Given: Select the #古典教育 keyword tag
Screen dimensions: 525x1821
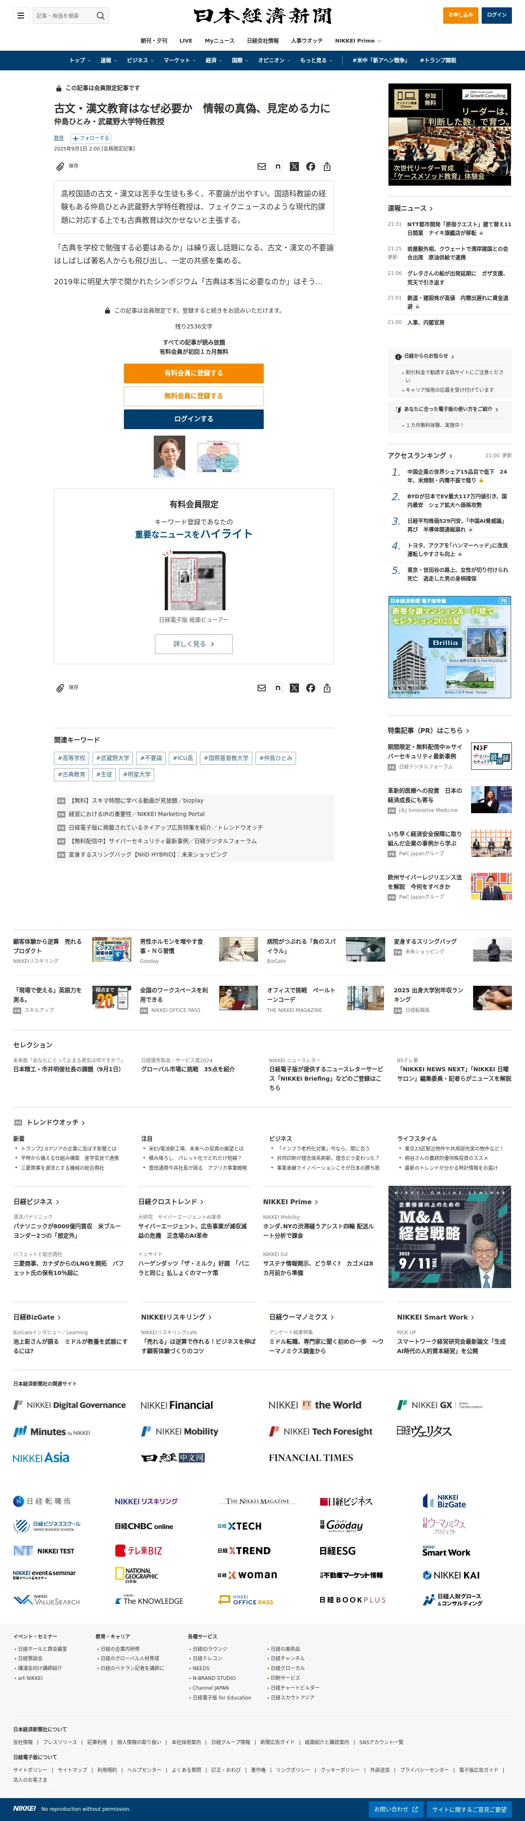Looking at the screenshot, I should point(72,774).
